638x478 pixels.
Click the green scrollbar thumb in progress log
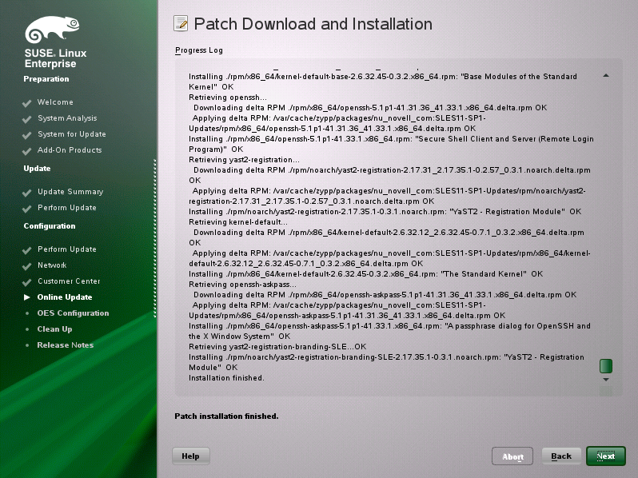click(606, 366)
